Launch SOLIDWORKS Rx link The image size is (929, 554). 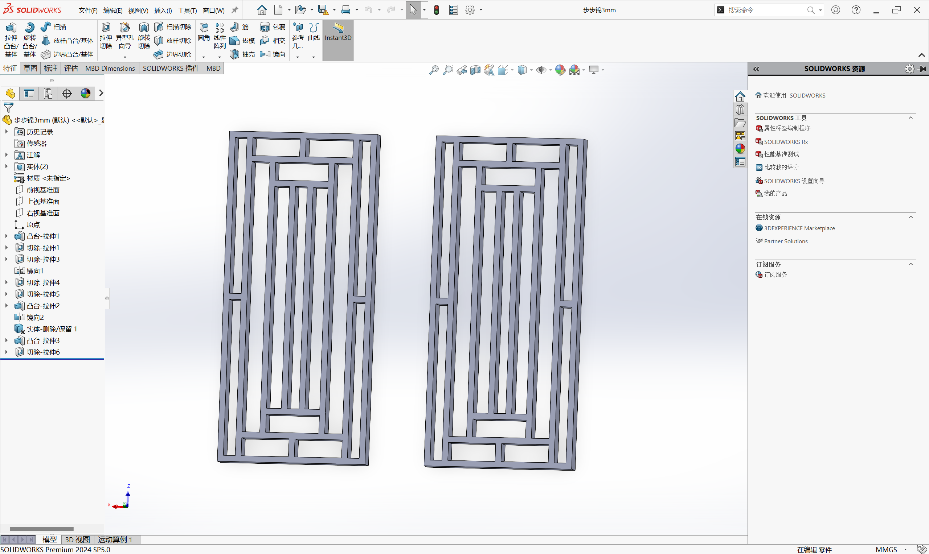point(781,142)
